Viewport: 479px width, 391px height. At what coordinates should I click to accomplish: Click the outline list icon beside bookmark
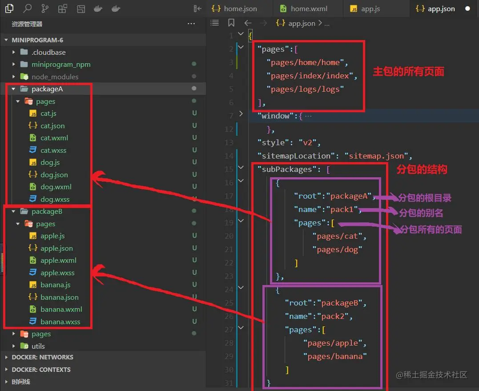click(x=215, y=23)
